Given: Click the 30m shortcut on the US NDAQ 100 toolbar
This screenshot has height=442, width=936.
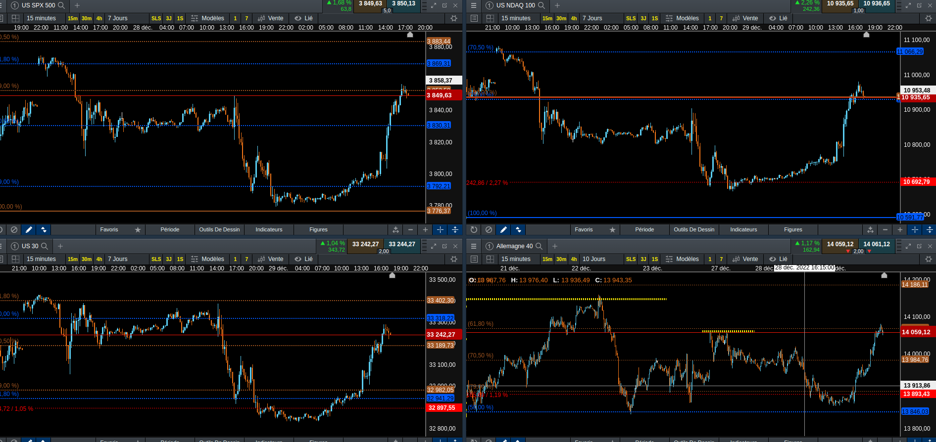Looking at the screenshot, I should point(561,18).
